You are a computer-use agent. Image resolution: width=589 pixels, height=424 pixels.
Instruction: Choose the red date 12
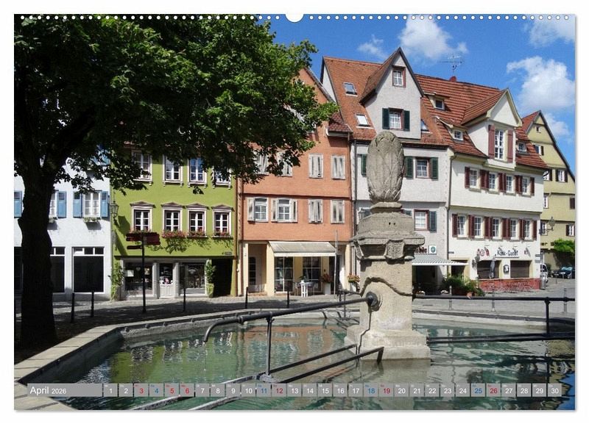[x=279, y=390]
